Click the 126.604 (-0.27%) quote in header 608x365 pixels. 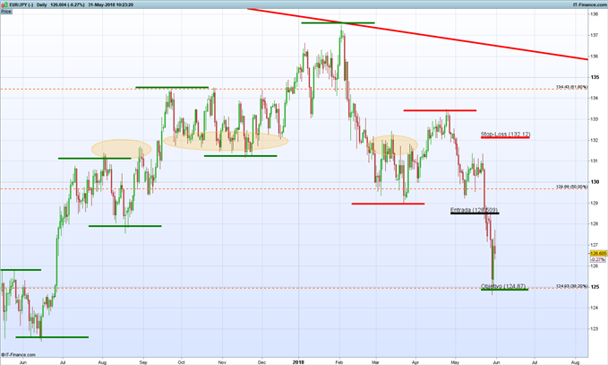tap(67, 4)
